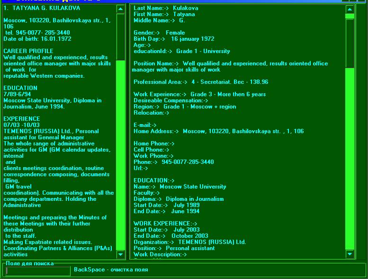Click the left panel scroll-up arrow
Screen dimensions: 368x279
pos(120,9)
